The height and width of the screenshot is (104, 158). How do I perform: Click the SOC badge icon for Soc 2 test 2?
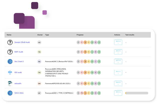pos(10,61)
